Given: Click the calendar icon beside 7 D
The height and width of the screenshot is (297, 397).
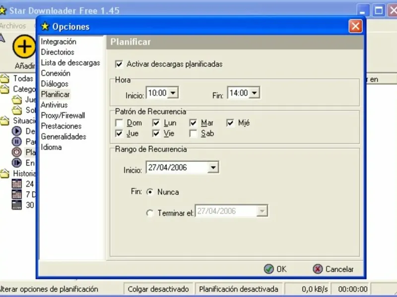Looking at the screenshot, I should point(17,194).
